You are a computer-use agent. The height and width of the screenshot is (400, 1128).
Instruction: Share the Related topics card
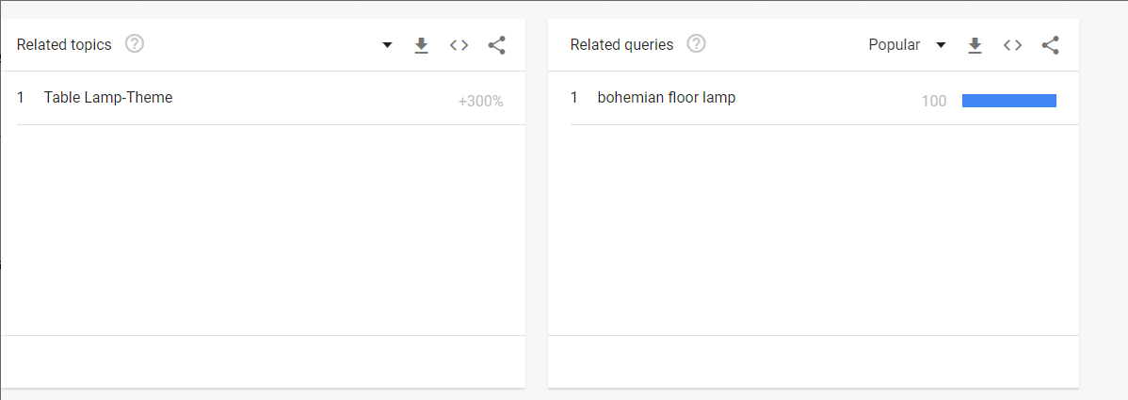pos(497,45)
